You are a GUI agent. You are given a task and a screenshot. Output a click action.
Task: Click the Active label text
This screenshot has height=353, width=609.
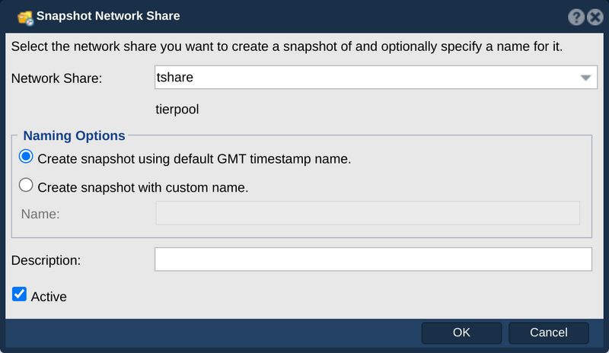coord(49,297)
